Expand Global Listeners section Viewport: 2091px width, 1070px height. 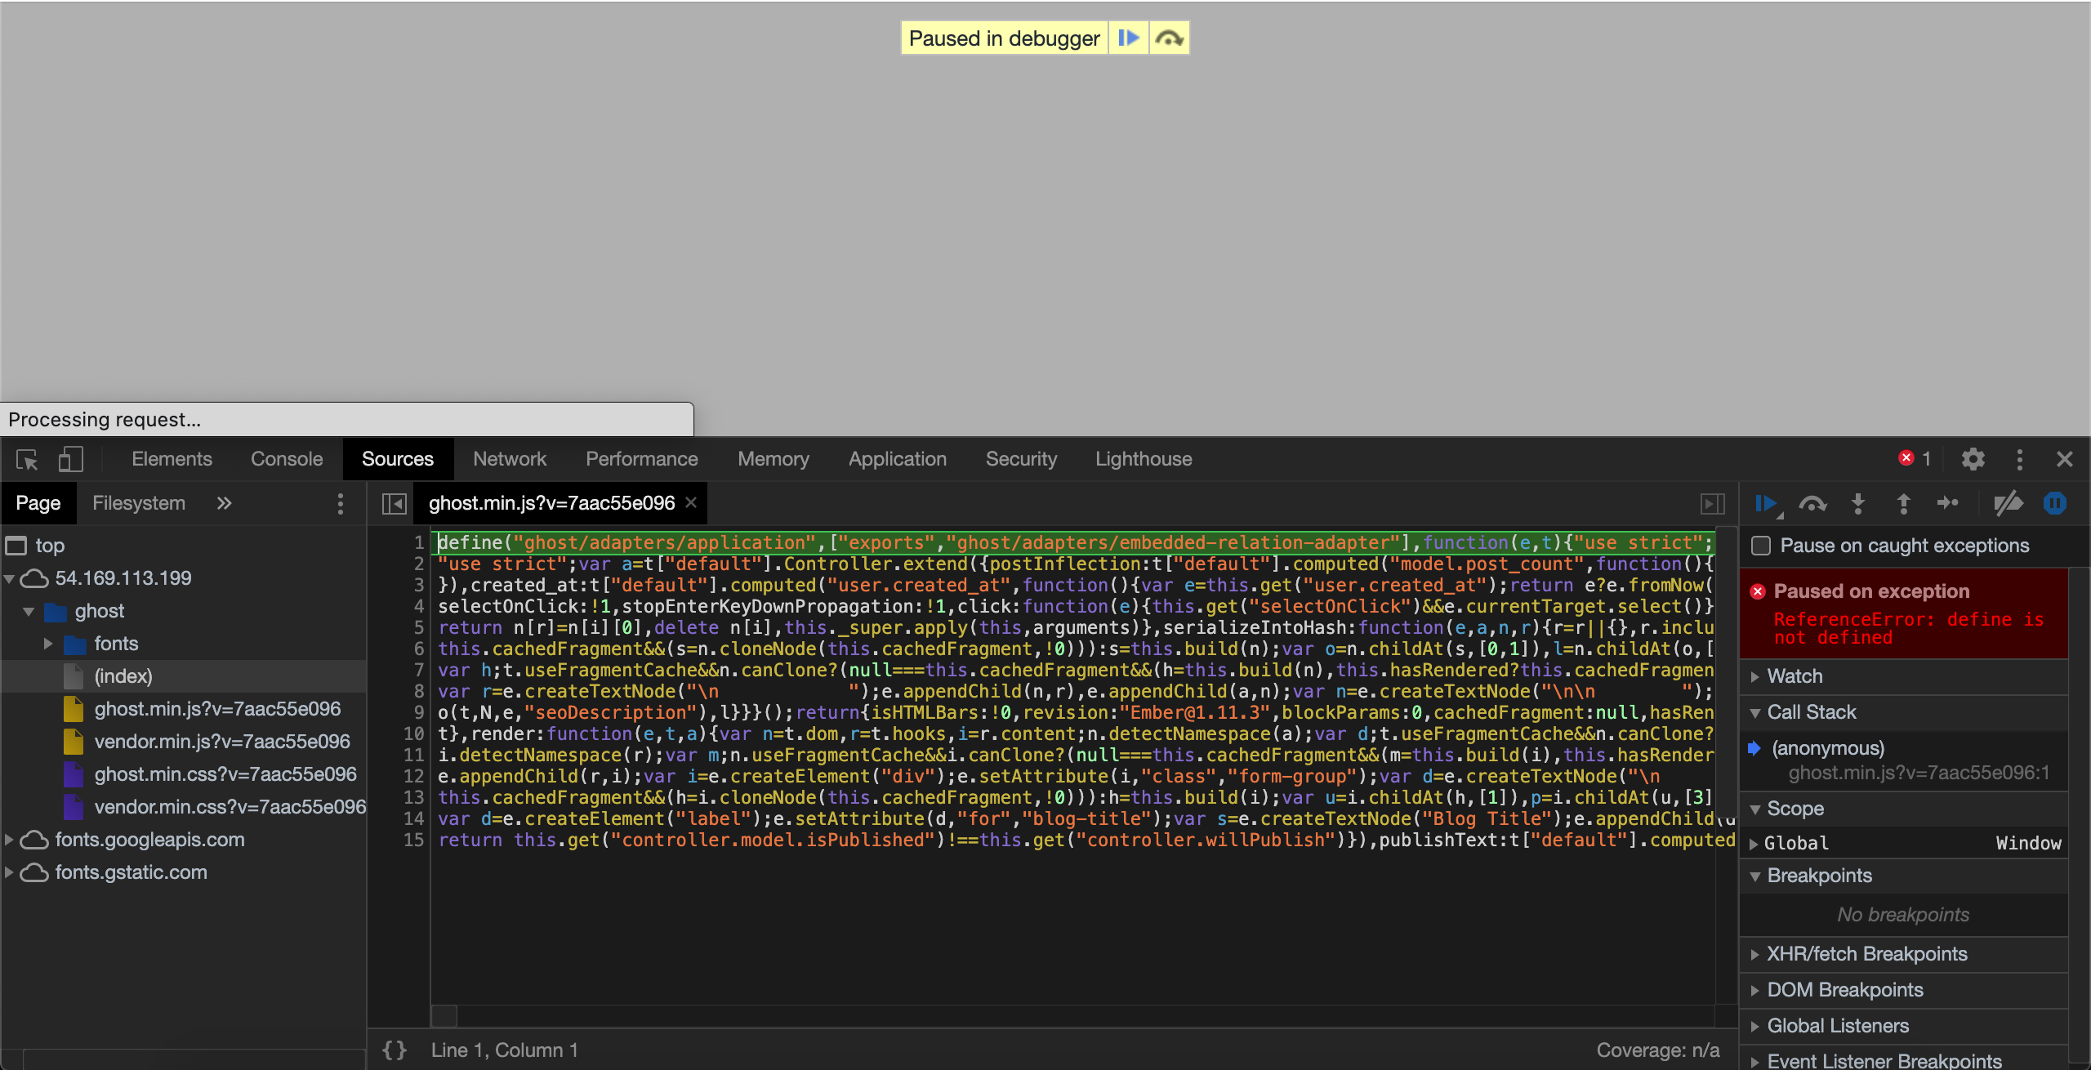[x=1903, y=1026]
